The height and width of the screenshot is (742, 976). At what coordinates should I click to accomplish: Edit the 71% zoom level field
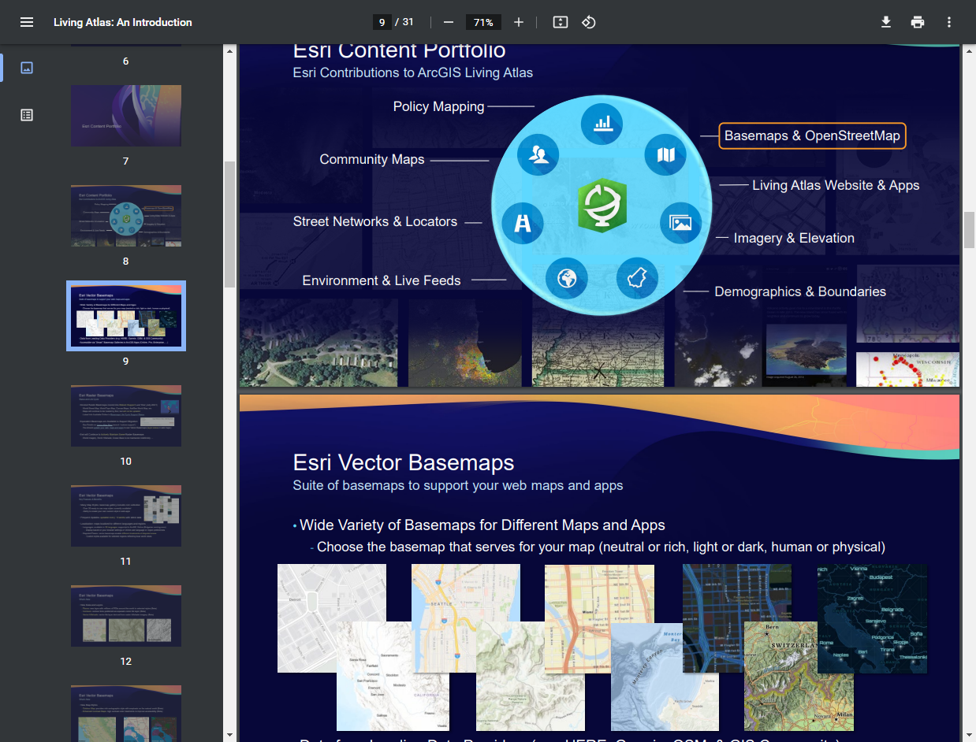click(x=483, y=22)
